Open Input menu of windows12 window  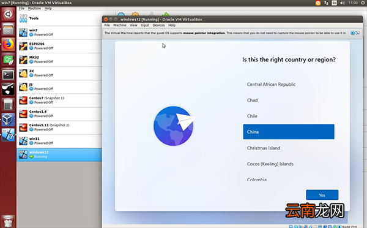145,25
